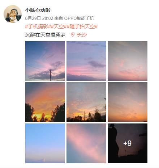View the clear blue sky photo

(45, 143)
